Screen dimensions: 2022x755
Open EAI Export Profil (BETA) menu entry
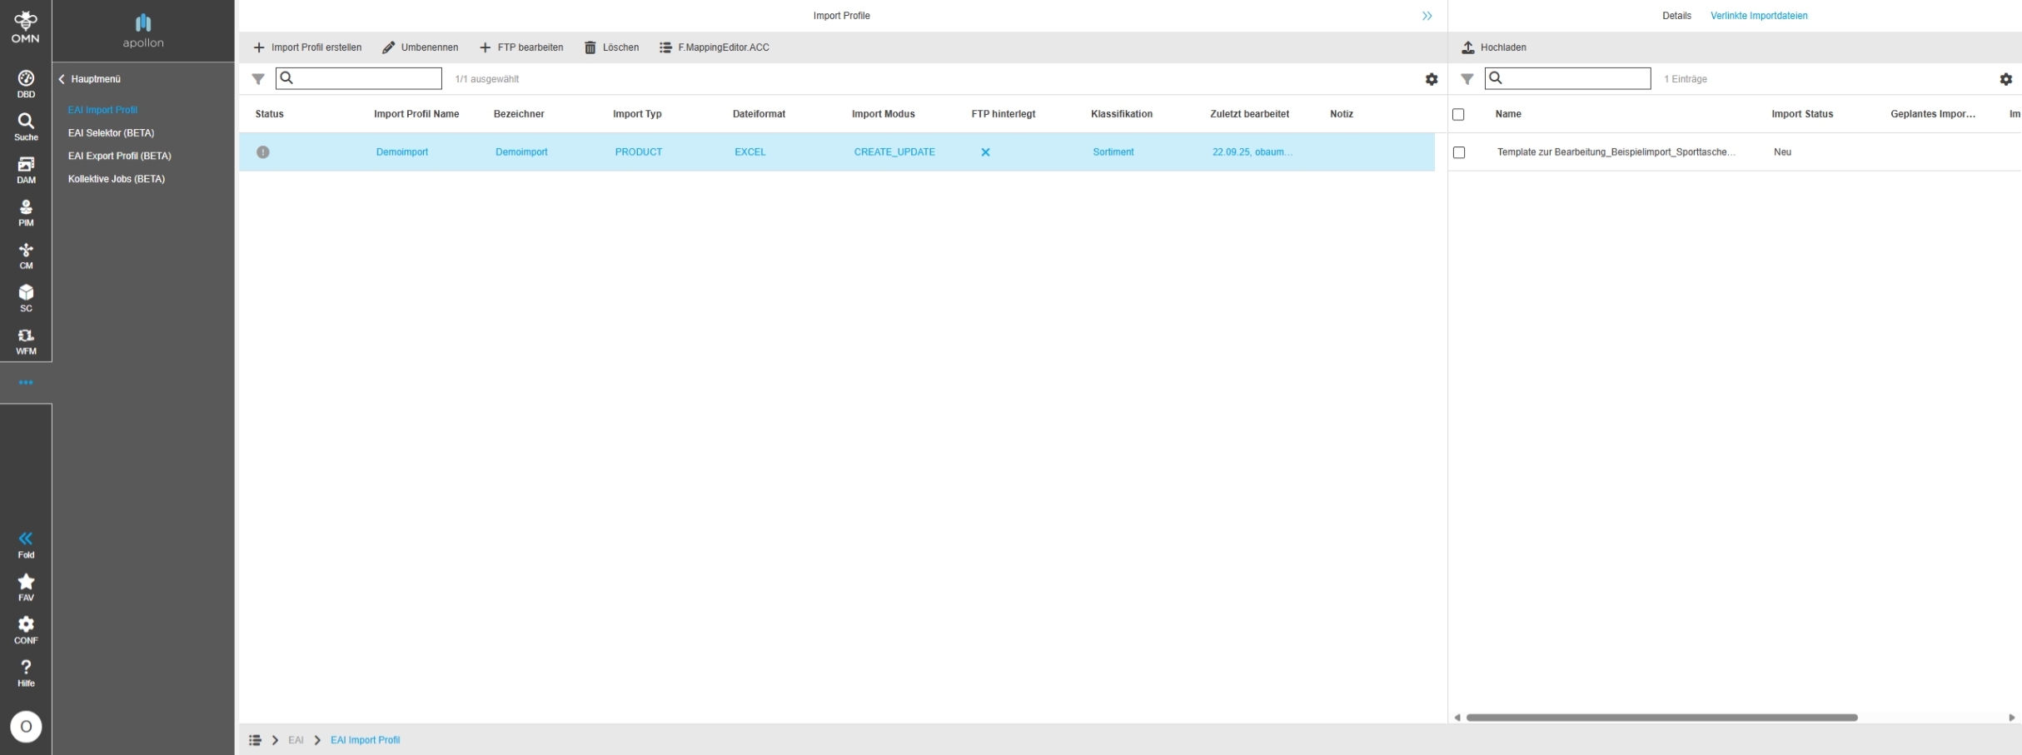119,156
